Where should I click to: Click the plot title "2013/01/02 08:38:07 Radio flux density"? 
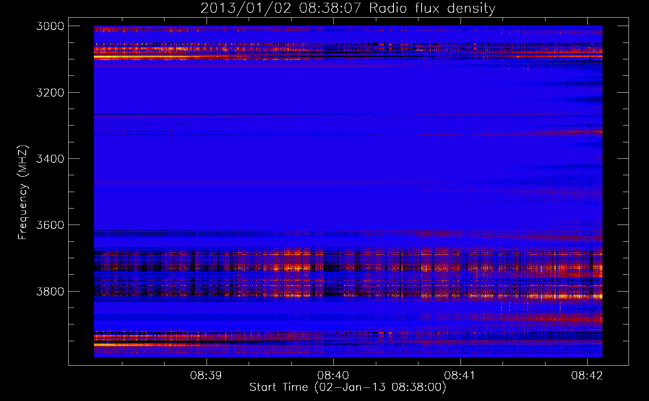point(348,8)
